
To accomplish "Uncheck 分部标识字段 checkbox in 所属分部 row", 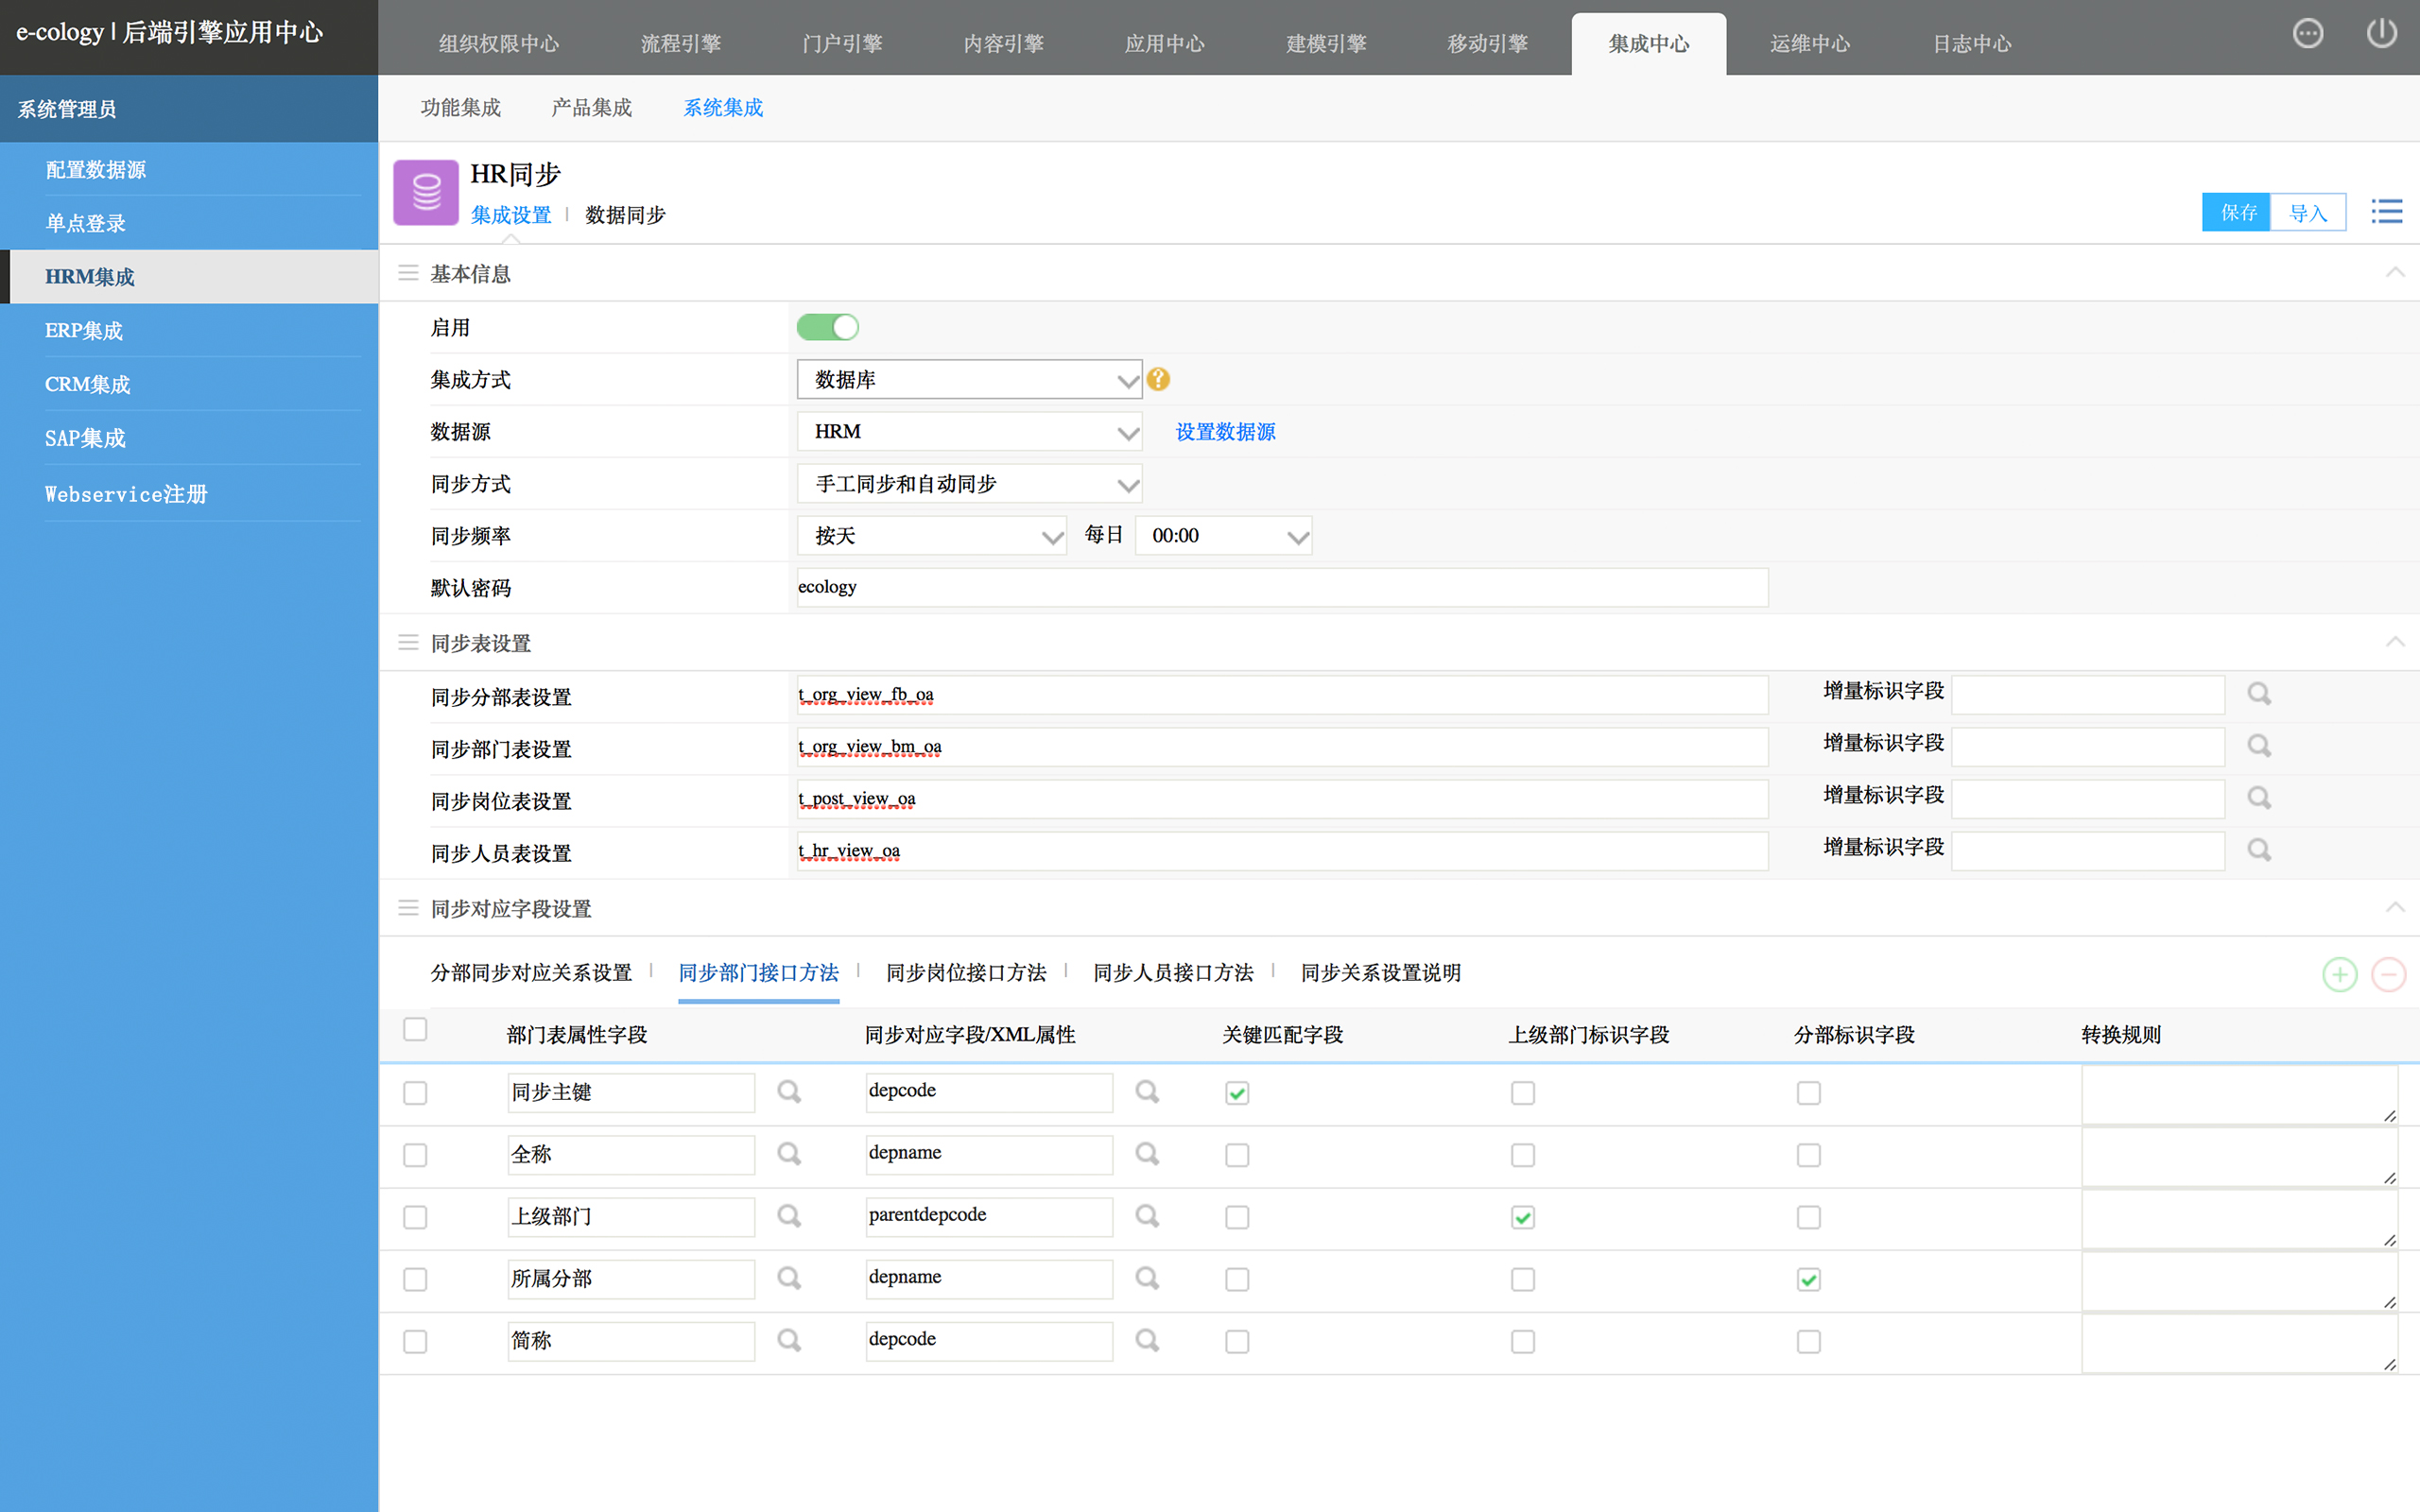I will [1808, 1279].
